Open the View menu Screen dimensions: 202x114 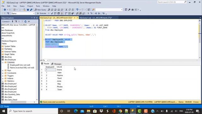point(15,6)
